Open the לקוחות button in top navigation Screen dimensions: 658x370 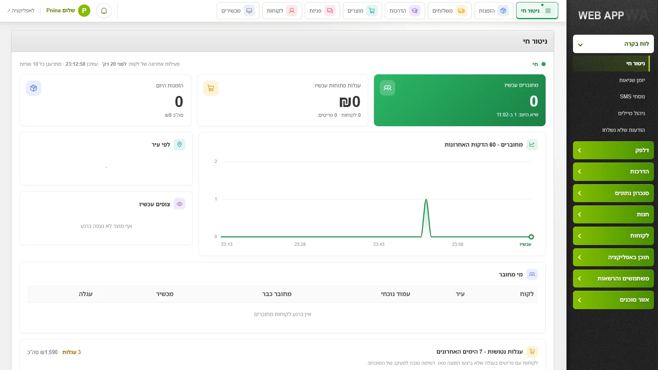pyautogui.click(x=282, y=11)
